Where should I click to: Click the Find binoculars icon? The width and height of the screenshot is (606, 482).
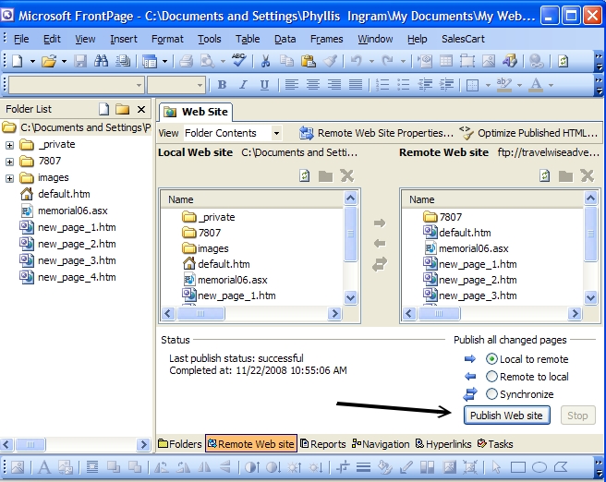click(102, 61)
